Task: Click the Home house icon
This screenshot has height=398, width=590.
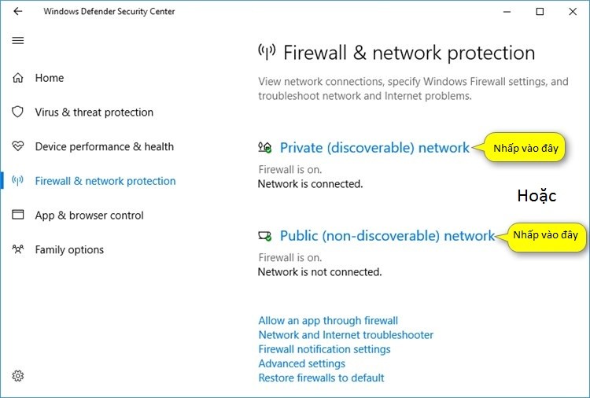Action: click(18, 78)
